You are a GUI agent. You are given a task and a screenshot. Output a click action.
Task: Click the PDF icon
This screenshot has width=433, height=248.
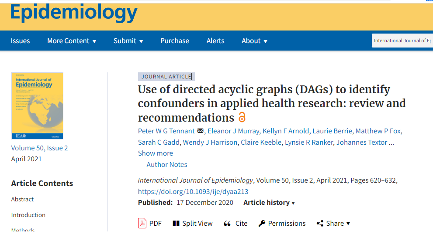tap(142, 224)
